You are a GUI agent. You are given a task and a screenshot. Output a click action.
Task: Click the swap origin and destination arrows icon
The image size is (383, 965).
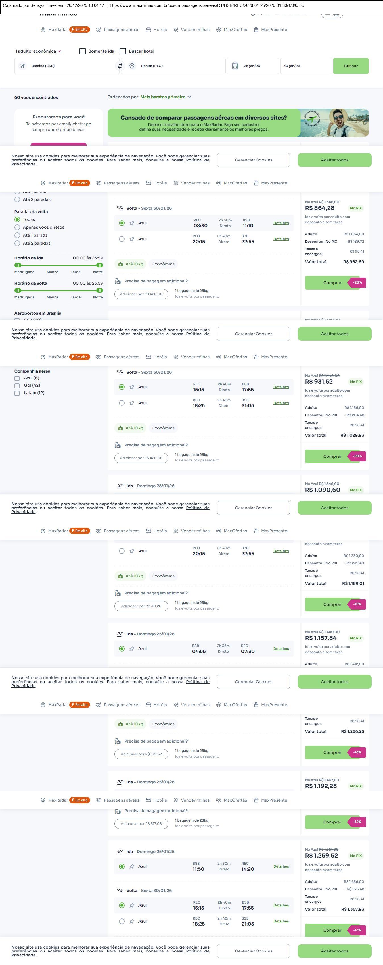tap(120, 66)
